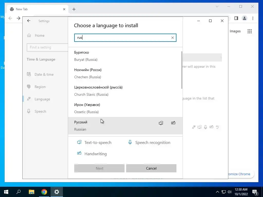Image resolution: width=263 pixels, height=197 pixels.
Task: Click the Next button
Action: pyautogui.click(x=99, y=168)
